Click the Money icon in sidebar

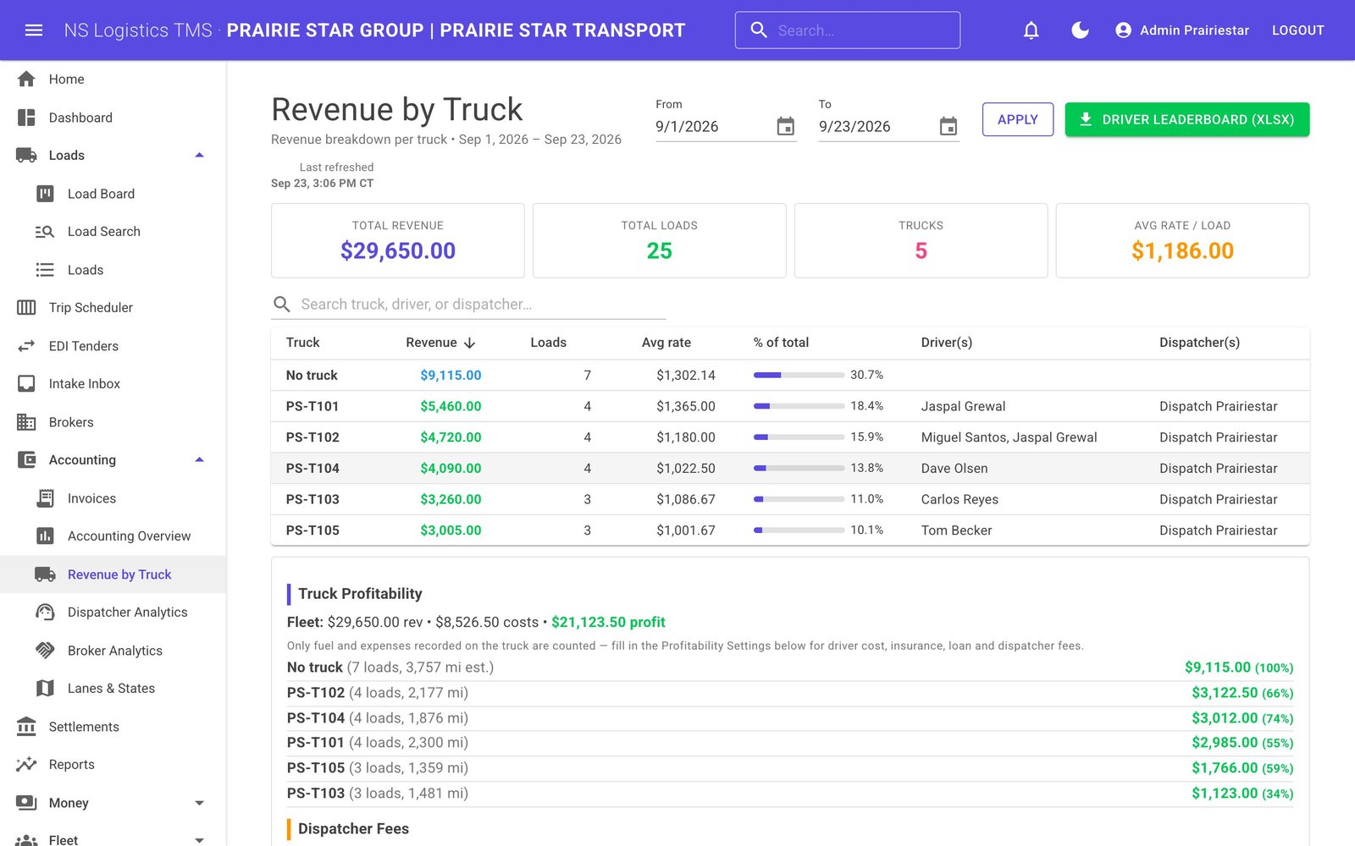26,803
